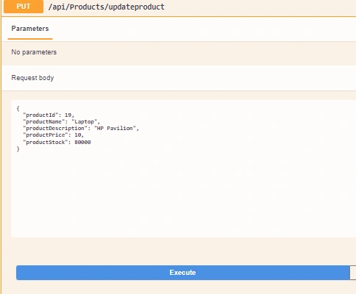Click the "productPrice": 10 line
Image resolution: width=356 pixels, height=294 pixels.
pos(54,135)
